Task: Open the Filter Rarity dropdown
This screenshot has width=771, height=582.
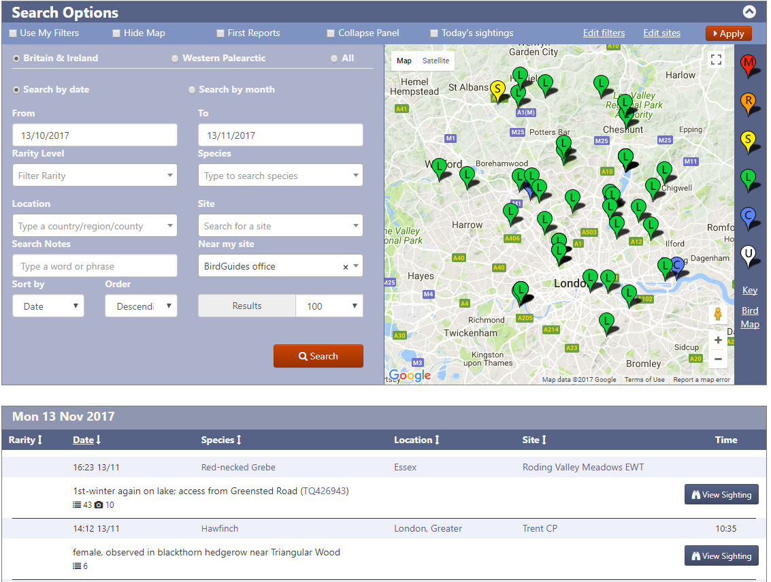Action: pyautogui.click(x=95, y=175)
